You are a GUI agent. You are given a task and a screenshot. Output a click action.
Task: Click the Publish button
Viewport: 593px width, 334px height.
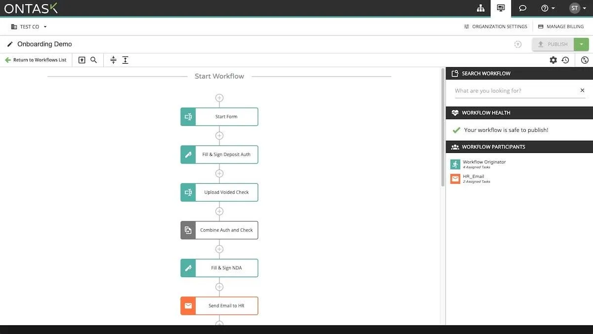point(553,44)
